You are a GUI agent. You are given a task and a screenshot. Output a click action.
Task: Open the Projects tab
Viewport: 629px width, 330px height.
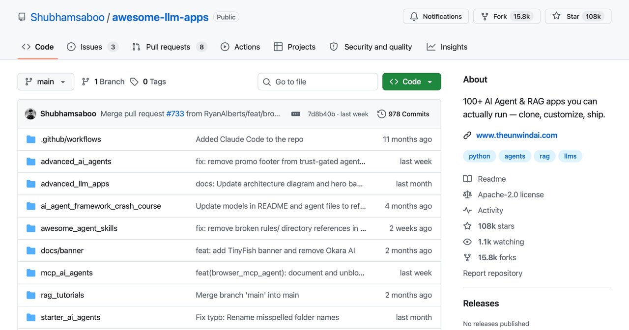295,47
